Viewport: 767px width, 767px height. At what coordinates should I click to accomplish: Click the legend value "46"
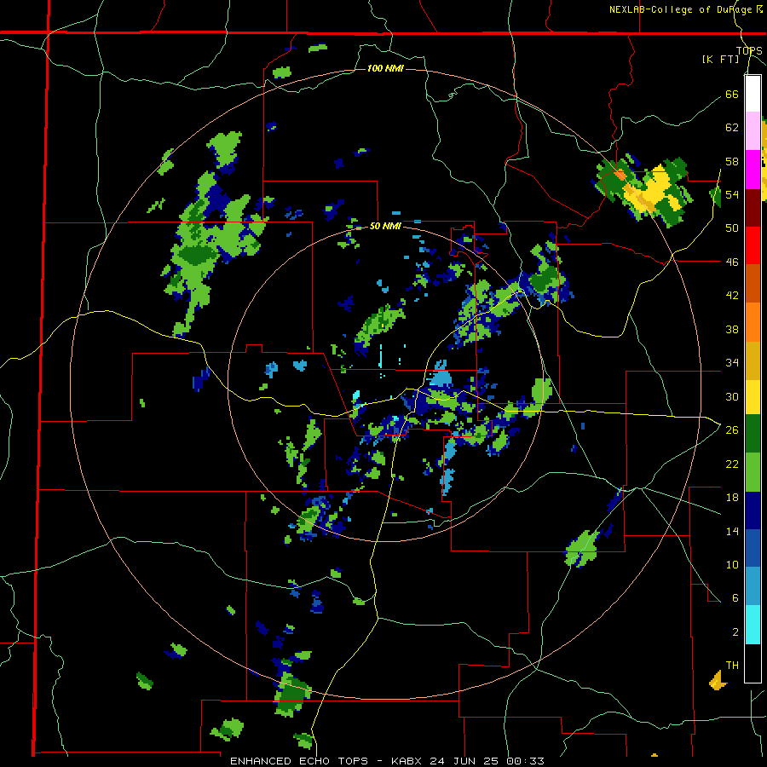[732, 262]
